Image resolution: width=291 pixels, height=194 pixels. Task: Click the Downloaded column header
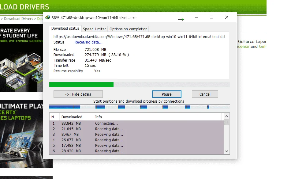point(76,117)
